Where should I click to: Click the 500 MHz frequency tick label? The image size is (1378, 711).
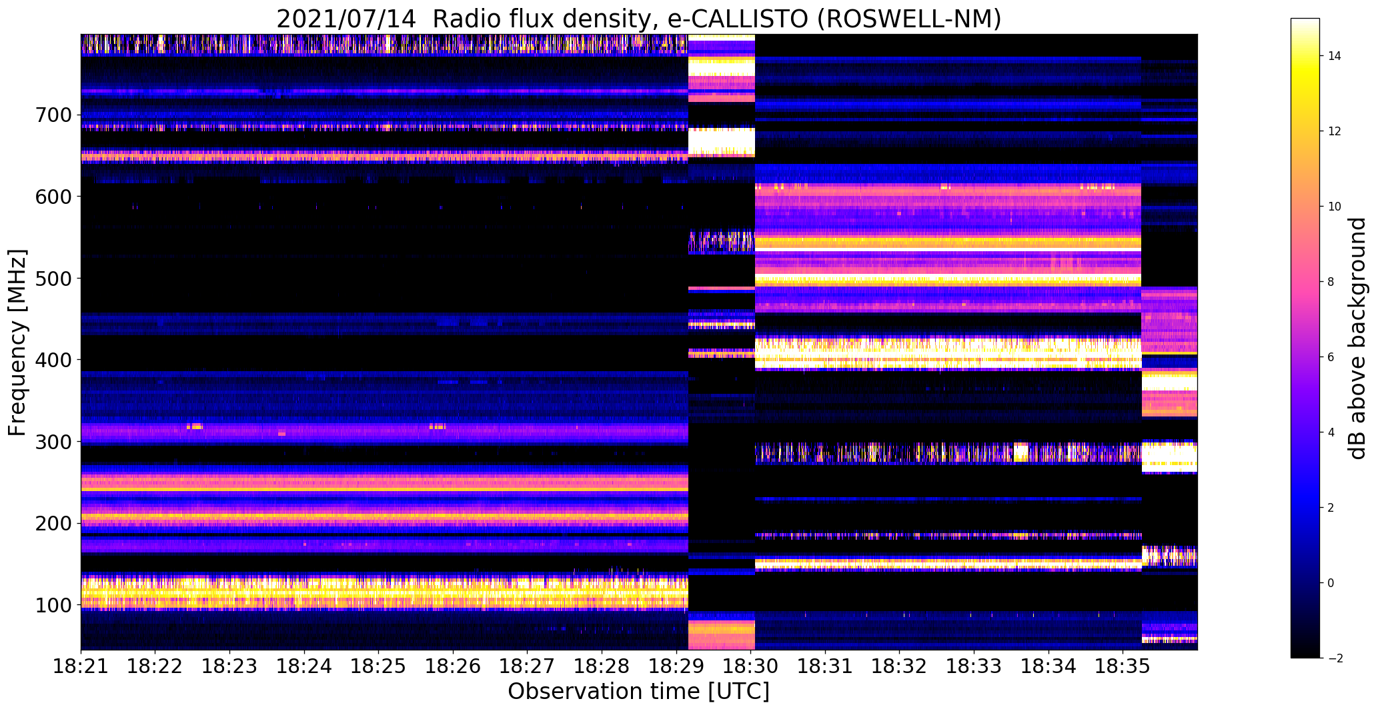pyautogui.click(x=52, y=279)
